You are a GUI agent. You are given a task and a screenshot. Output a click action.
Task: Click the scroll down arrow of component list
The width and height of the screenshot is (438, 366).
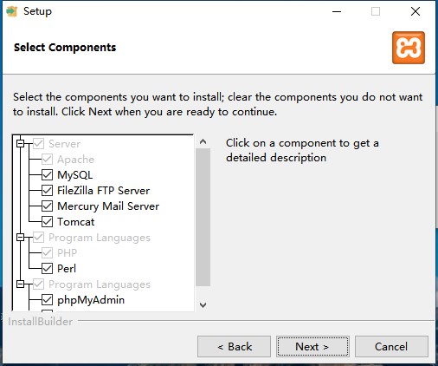tap(203, 305)
